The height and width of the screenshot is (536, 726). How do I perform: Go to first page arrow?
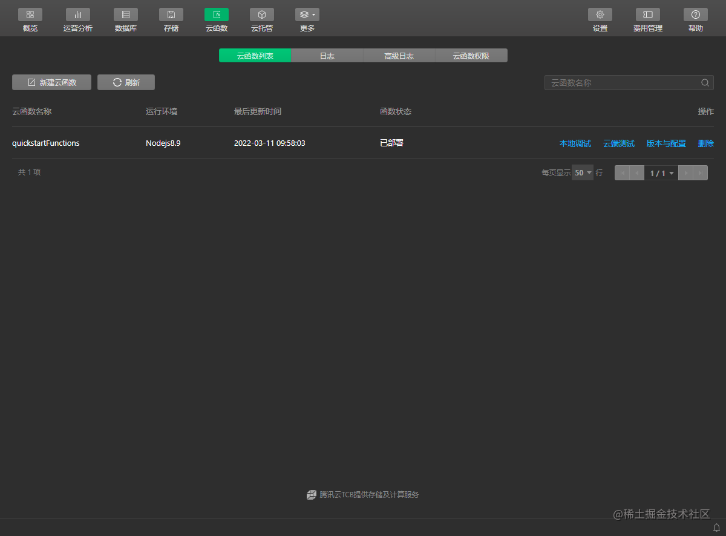[x=623, y=173]
